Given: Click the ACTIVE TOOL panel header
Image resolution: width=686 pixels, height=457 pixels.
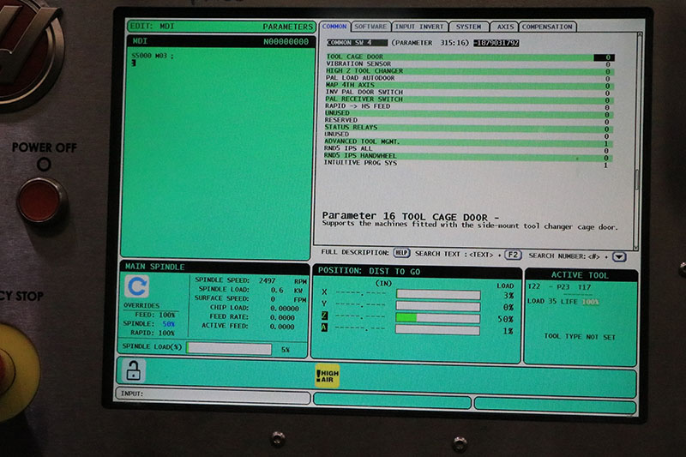Looking at the screenshot, I should click(580, 275).
